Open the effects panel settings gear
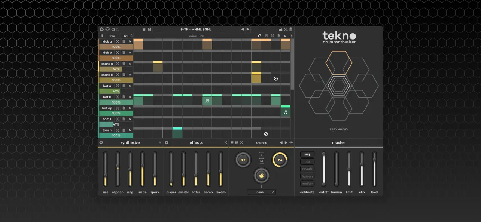Screen dimensions: 481x222 coord(166,142)
